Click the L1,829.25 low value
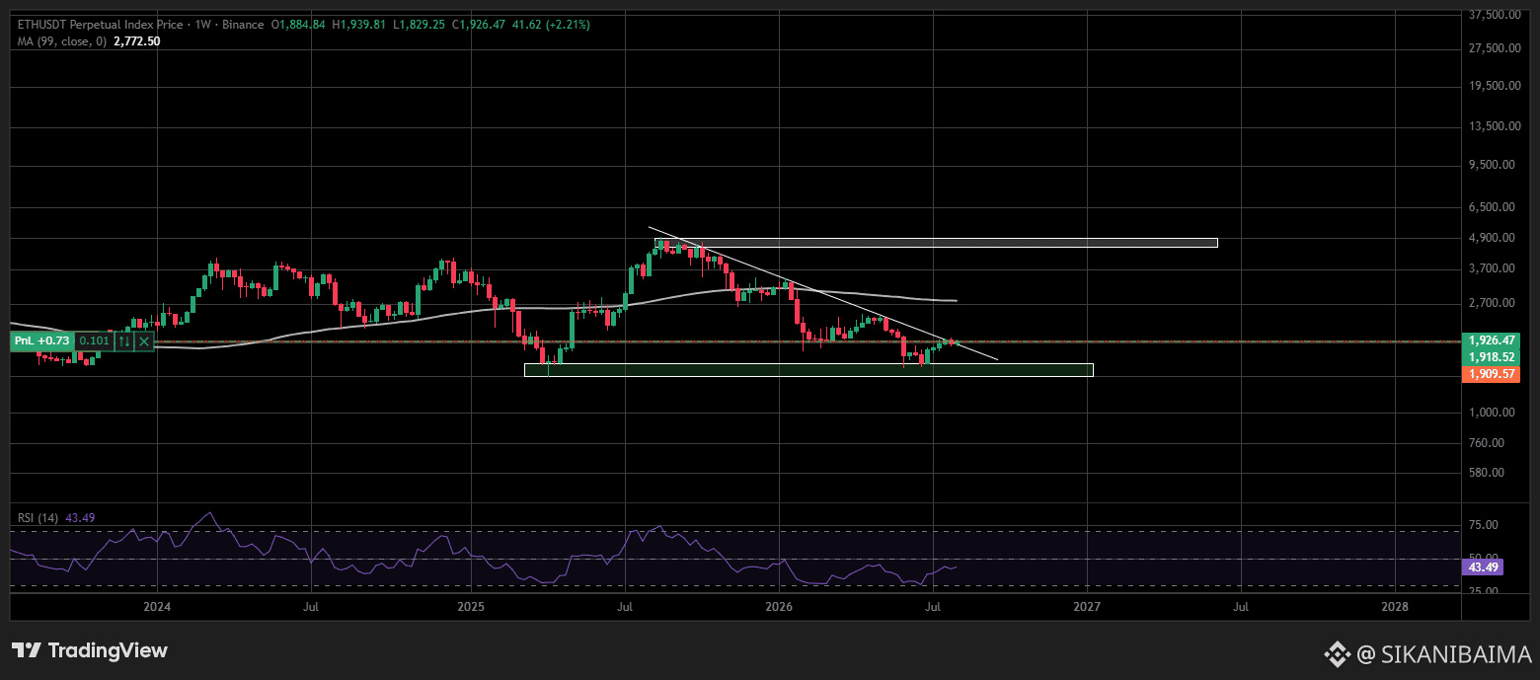Image resolution: width=1540 pixels, height=680 pixels. (x=422, y=27)
